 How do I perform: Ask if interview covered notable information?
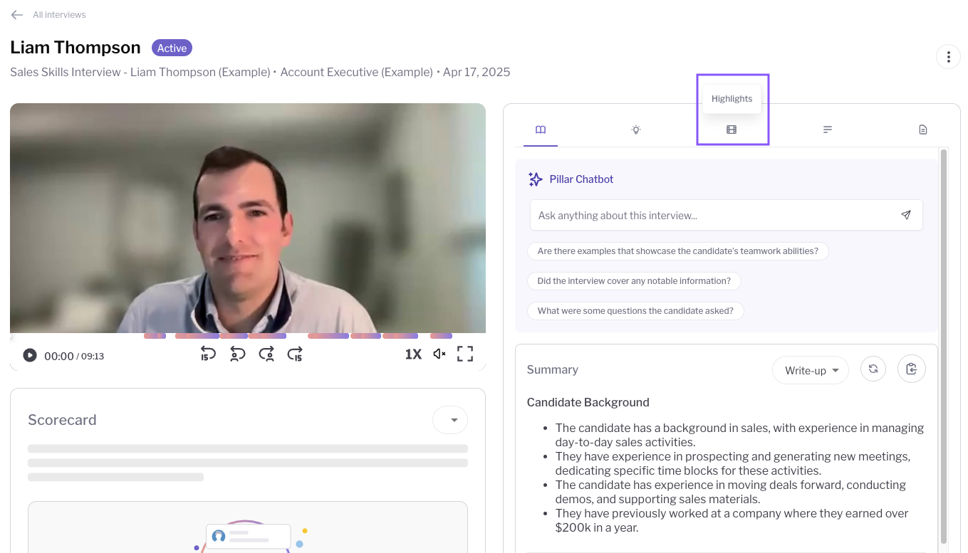point(634,281)
